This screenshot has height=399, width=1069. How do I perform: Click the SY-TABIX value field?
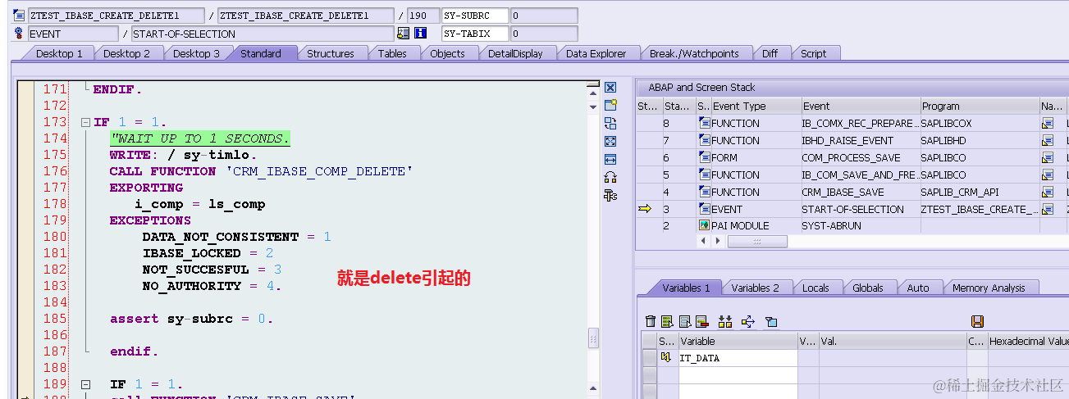[x=544, y=34]
